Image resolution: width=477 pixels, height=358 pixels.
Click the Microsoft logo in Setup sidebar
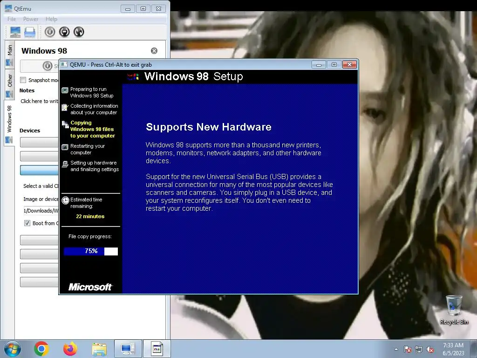(90, 287)
